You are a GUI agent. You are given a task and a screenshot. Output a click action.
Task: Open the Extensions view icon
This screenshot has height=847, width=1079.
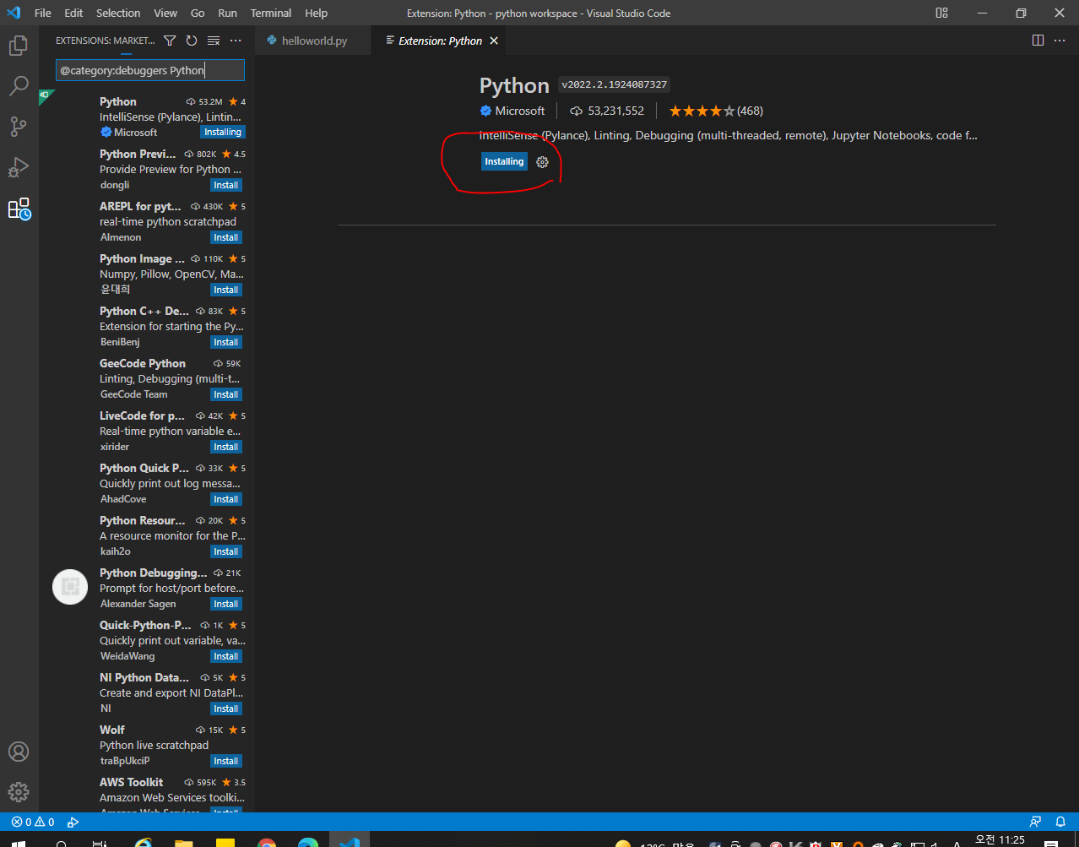19,209
